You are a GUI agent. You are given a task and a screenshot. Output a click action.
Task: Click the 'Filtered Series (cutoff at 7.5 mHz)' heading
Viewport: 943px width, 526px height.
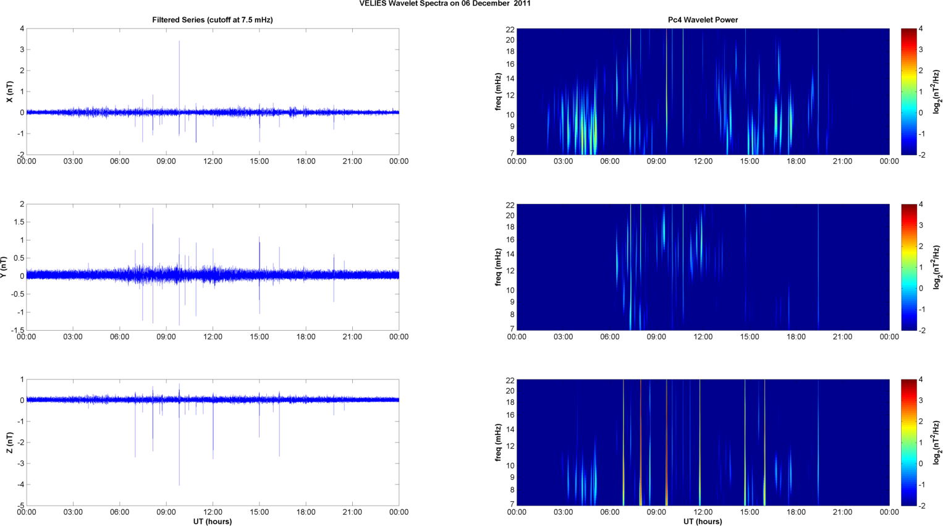(x=212, y=20)
